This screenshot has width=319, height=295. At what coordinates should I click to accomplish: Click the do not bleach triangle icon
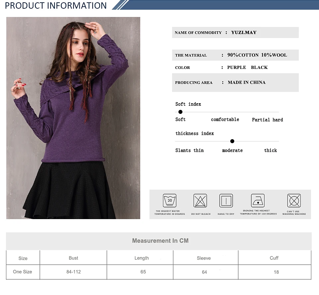tap(200, 201)
